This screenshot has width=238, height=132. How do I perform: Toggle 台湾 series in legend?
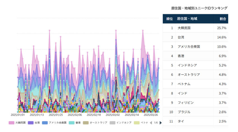tap(34, 123)
